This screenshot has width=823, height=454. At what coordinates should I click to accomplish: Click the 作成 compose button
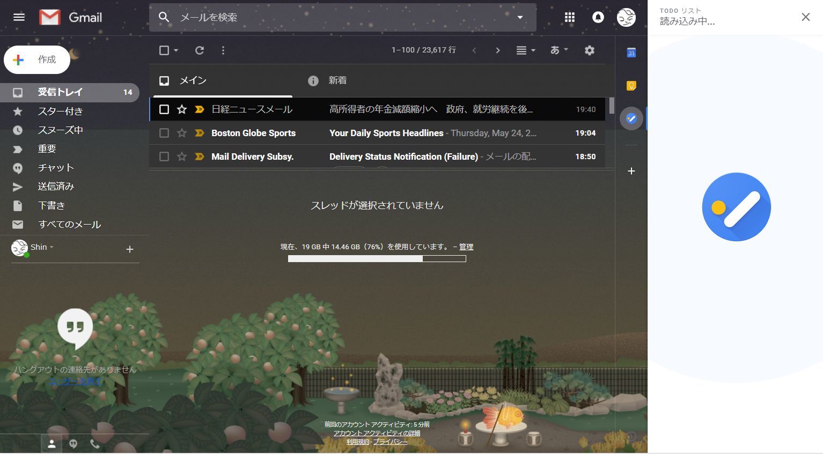37,59
